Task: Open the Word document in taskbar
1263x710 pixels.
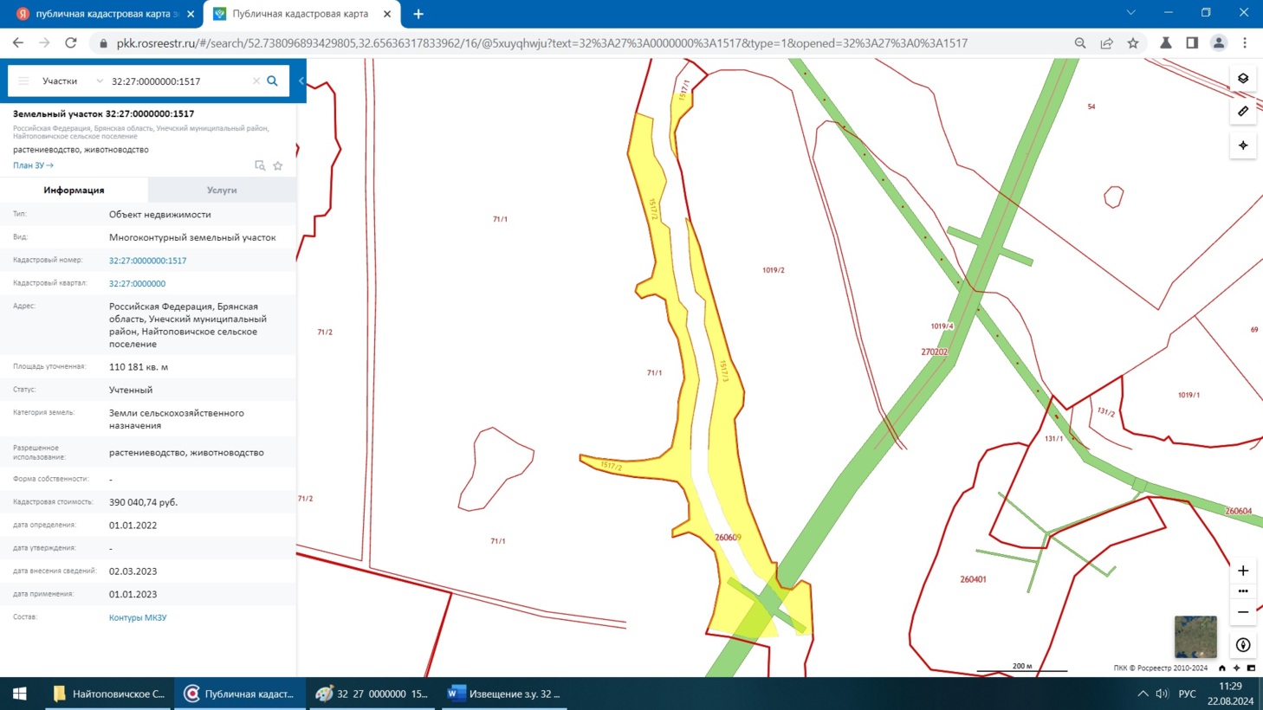Action: pos(504,694)
